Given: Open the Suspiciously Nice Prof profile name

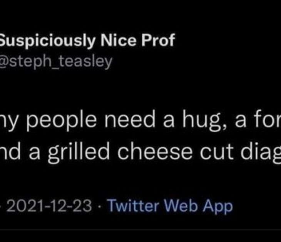Looking at the screenshot, I should coord(87,41).
